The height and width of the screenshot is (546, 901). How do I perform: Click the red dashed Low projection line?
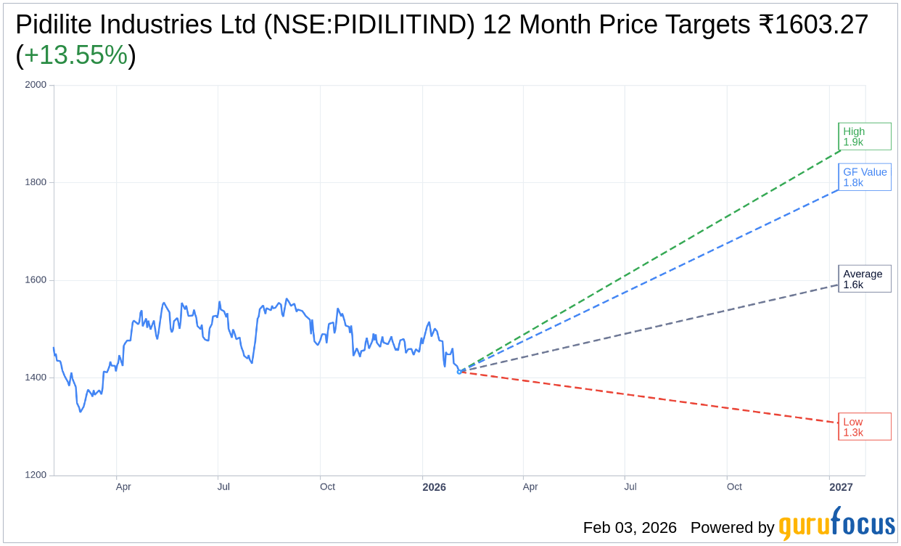[x=653, y=397]
